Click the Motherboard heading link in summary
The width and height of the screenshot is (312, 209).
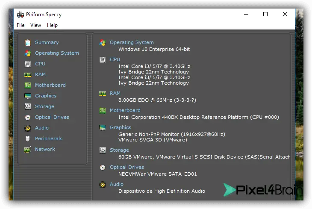click(125, 110)
